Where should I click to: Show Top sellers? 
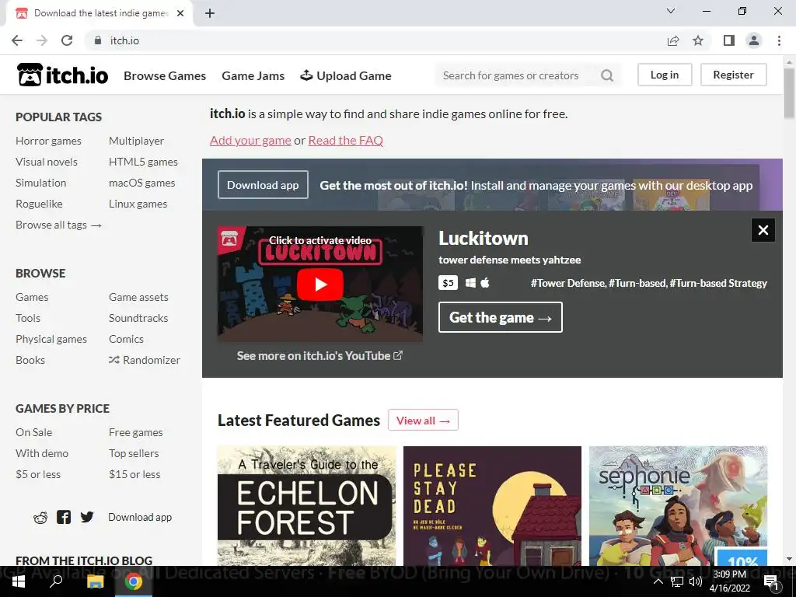click(134, 453)
